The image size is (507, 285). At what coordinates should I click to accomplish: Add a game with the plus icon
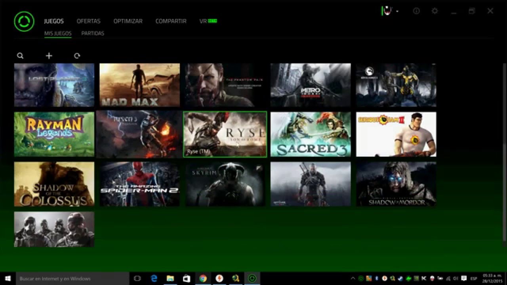(49, 56)
